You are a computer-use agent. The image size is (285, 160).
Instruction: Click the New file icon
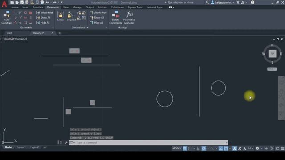[x=12, y=2]
